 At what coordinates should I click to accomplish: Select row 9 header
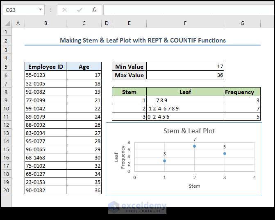(x=6, y=100)
